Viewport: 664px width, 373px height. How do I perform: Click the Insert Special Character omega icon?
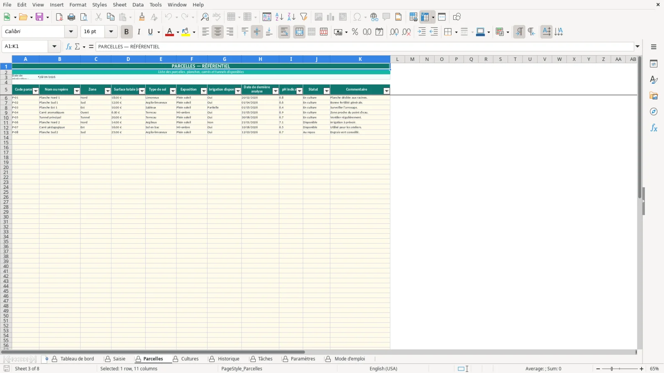[357, 17]
